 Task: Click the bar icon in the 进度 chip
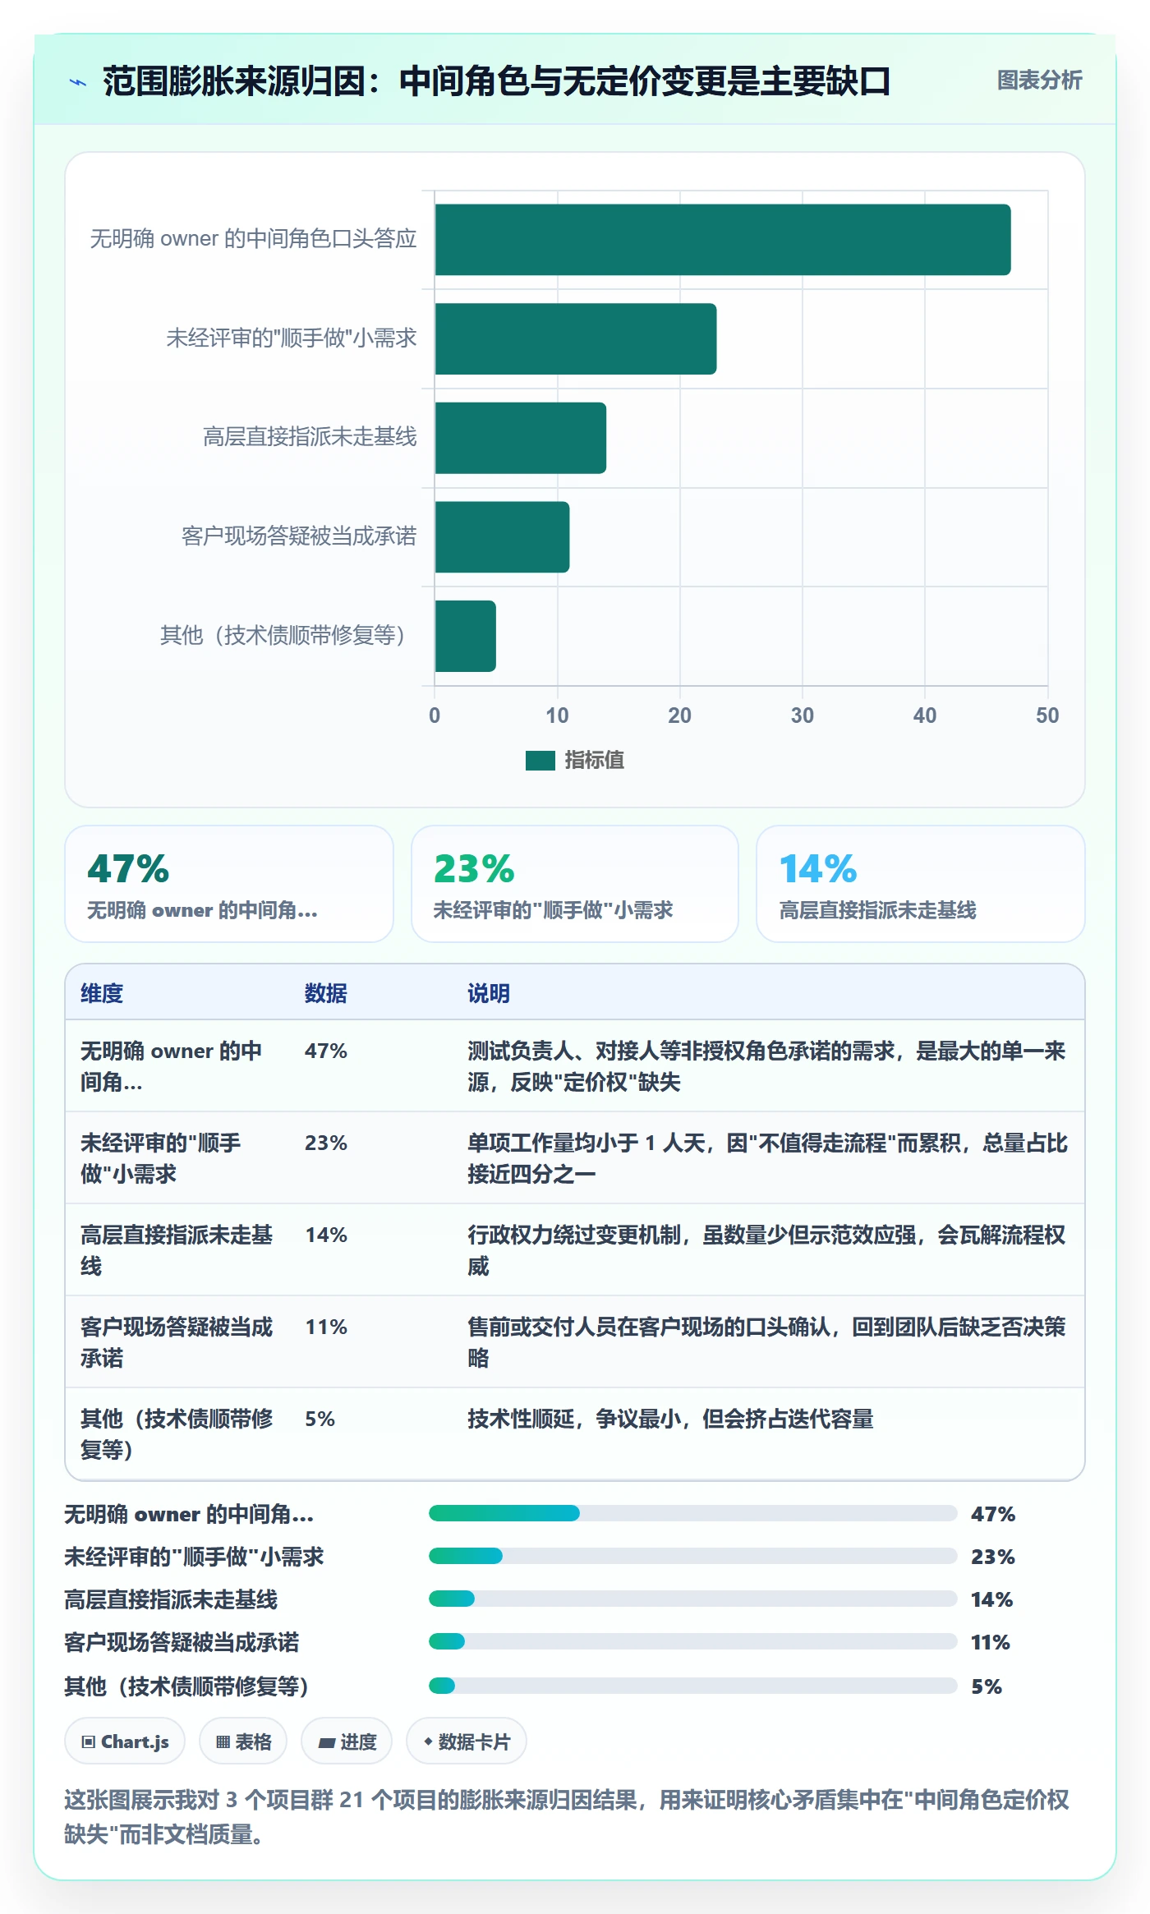click(326, 1742)
